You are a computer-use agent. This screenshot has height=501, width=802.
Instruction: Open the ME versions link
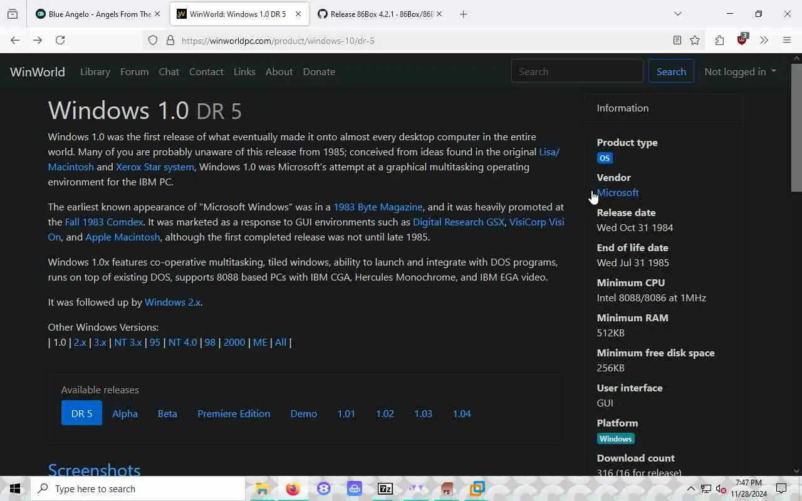[x=260, y=342]
